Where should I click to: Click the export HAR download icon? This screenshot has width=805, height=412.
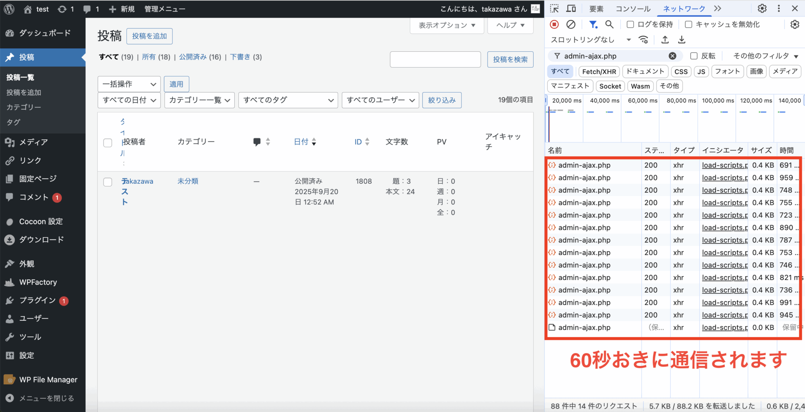coord(682,40)
